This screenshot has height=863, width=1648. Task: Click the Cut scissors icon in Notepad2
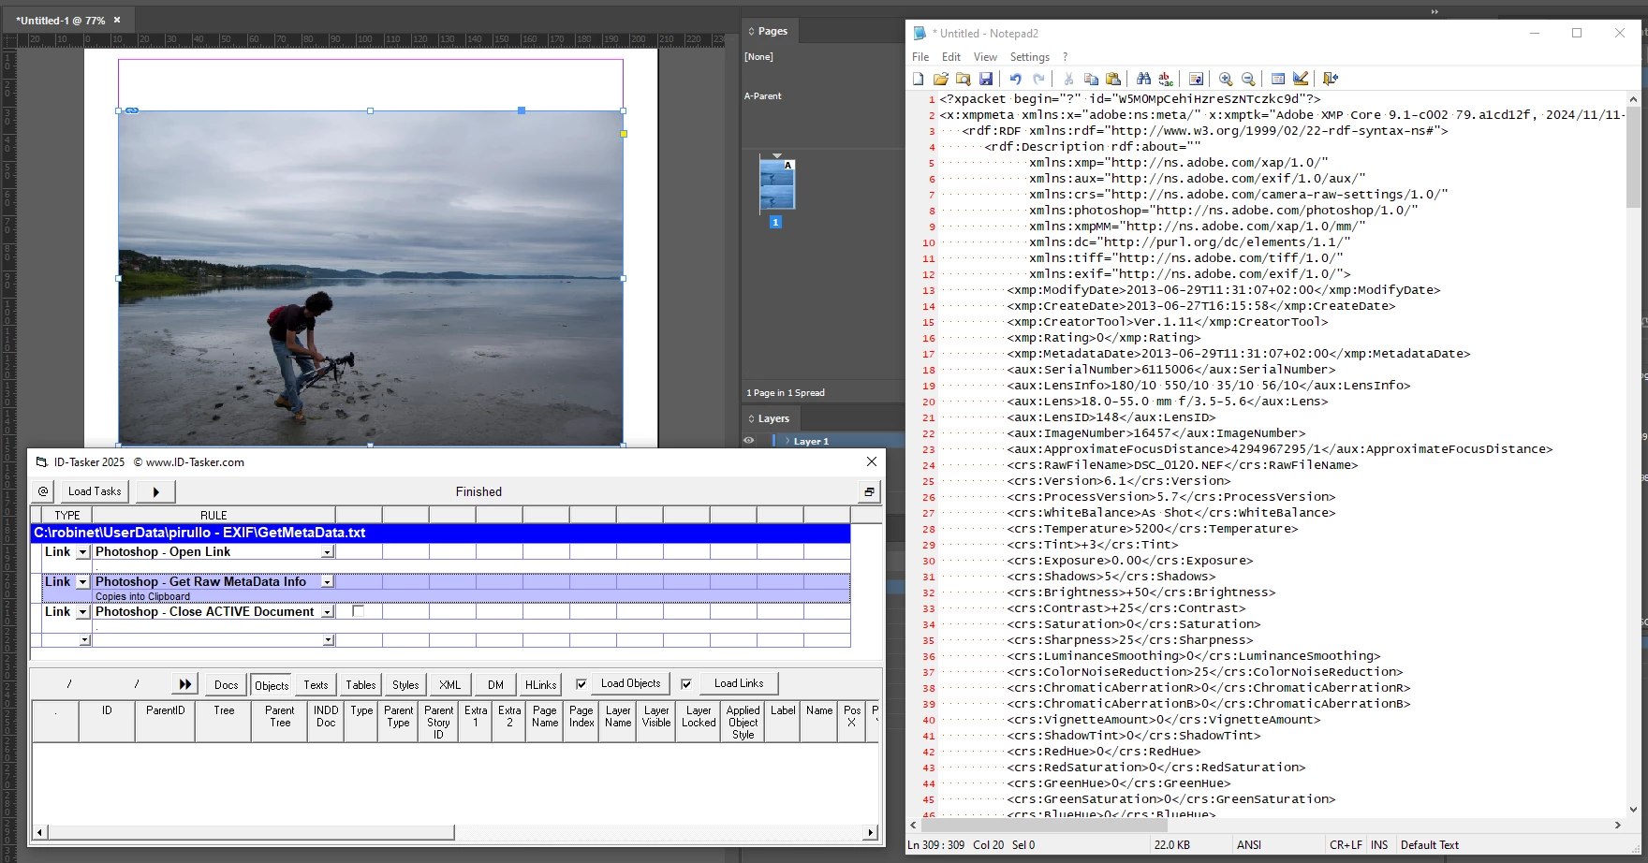pos(1068,79)
